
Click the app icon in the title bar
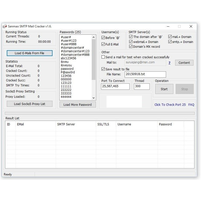tap(5, 26)
